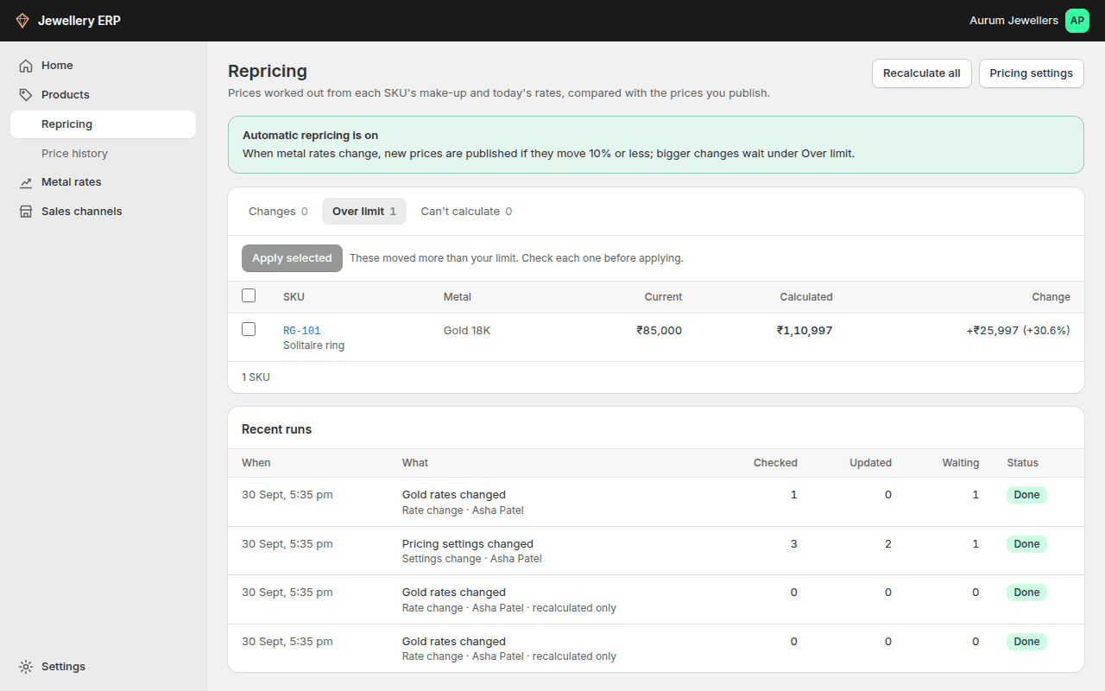Click the Calculated column header
1105x691 pixels.
[x=806, y=297]
